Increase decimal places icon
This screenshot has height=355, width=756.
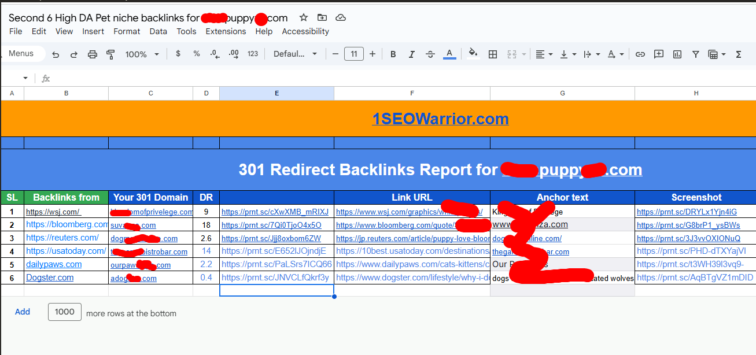tap(234, 54)
